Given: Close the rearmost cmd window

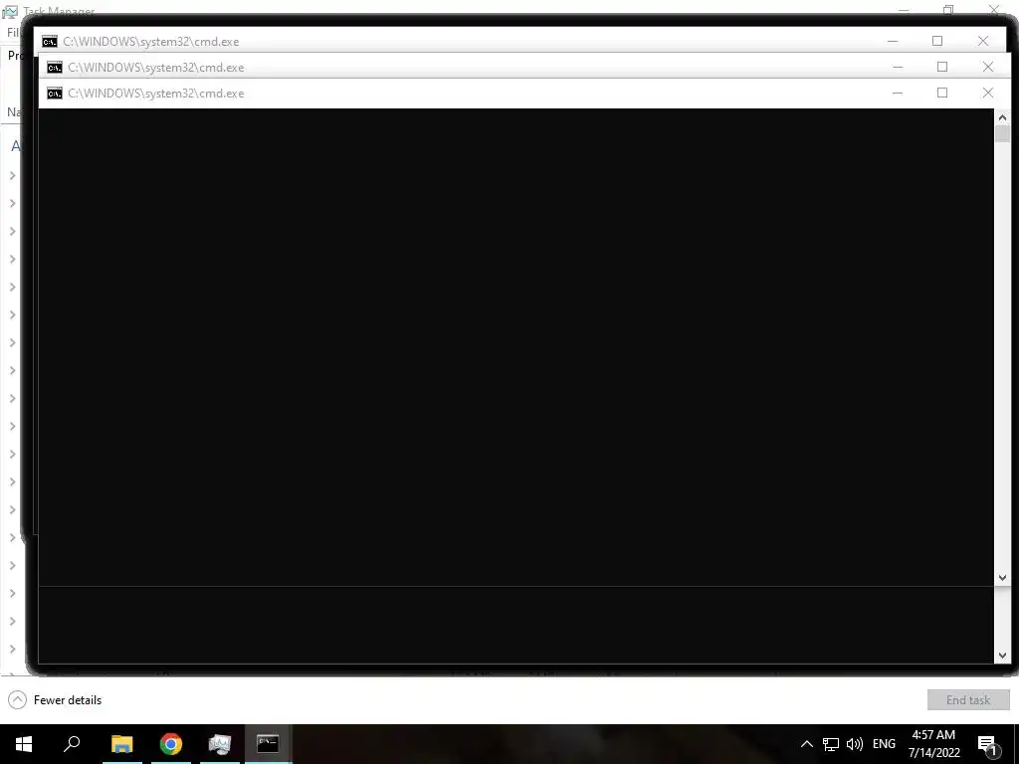Looking at the screenshot, I should [982, 41].
